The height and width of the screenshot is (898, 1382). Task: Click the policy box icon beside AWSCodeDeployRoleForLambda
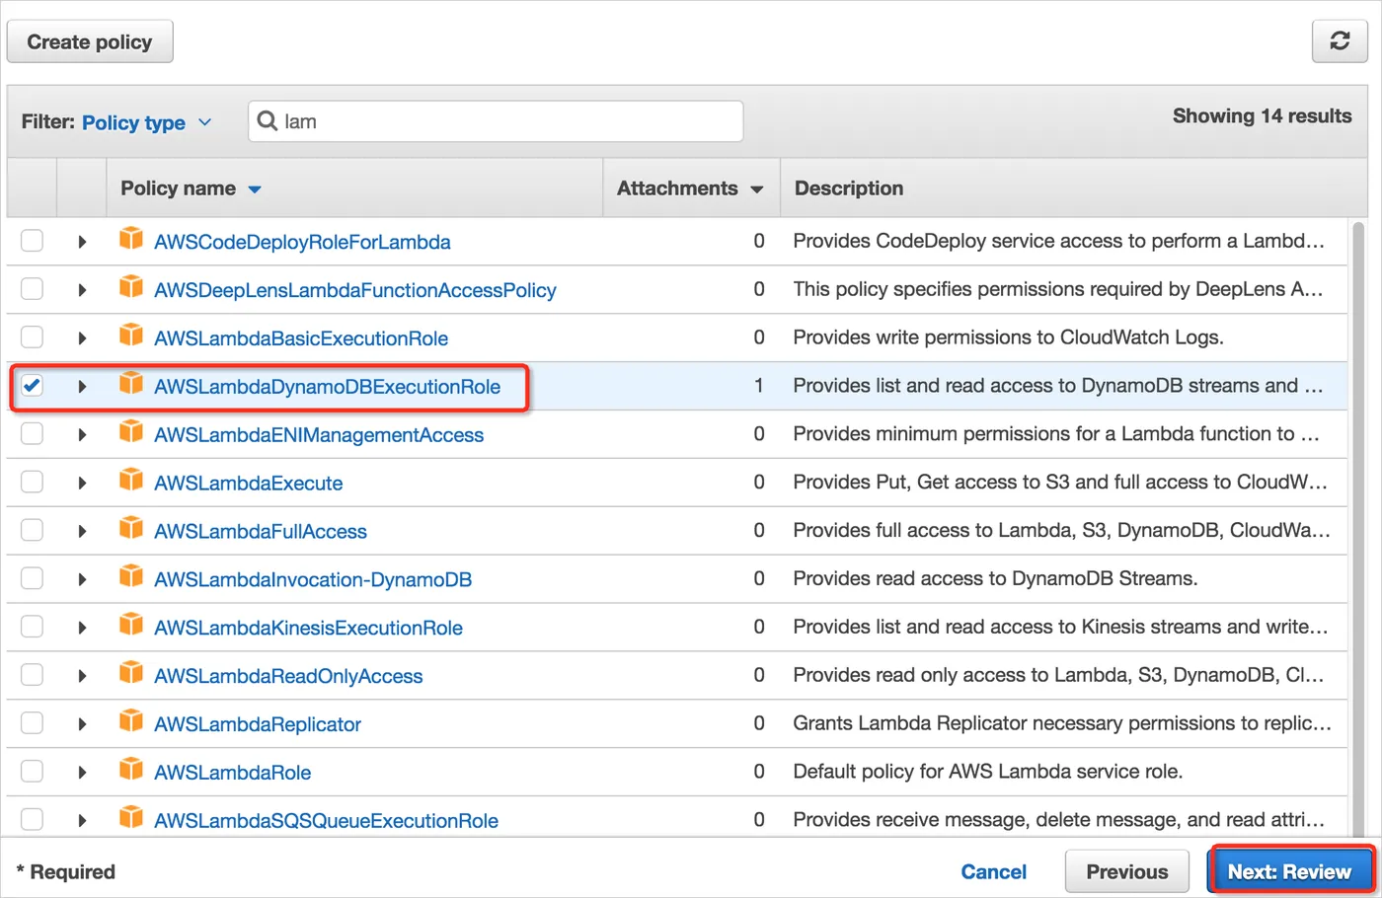[x=131, y=240]
